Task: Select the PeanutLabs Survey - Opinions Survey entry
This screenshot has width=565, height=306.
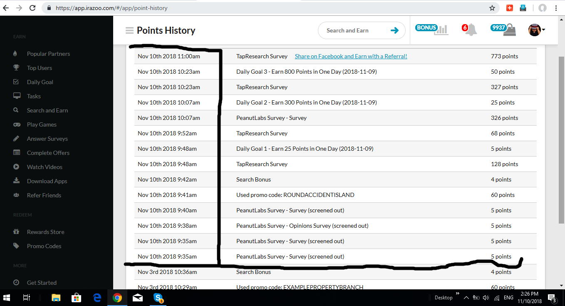Action: [302, 226]
